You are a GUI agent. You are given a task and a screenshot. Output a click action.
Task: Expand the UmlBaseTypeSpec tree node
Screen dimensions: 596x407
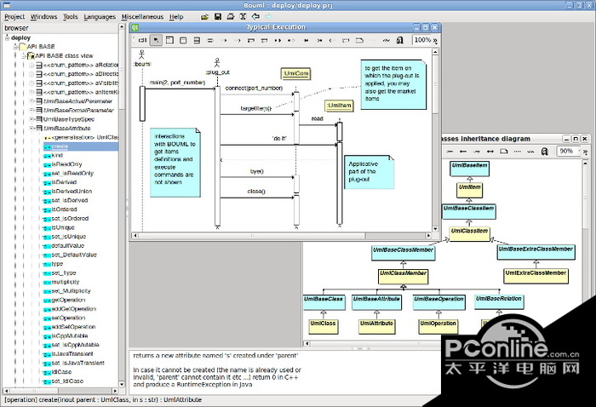[x=32, y=119]
